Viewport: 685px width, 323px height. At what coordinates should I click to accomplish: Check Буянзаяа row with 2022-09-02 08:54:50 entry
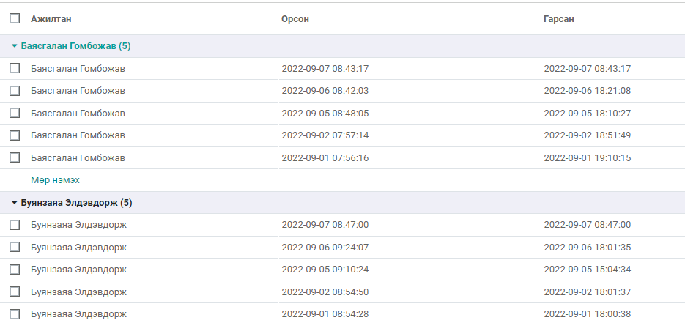(x=15, y=292)
